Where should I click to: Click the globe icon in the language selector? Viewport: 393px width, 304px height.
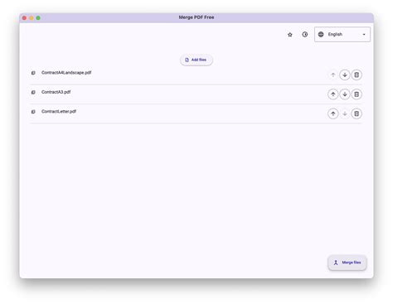321,34
